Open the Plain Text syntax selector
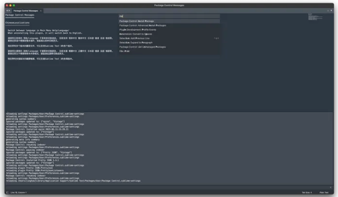The image size is (338, 197). click(324, 192)
